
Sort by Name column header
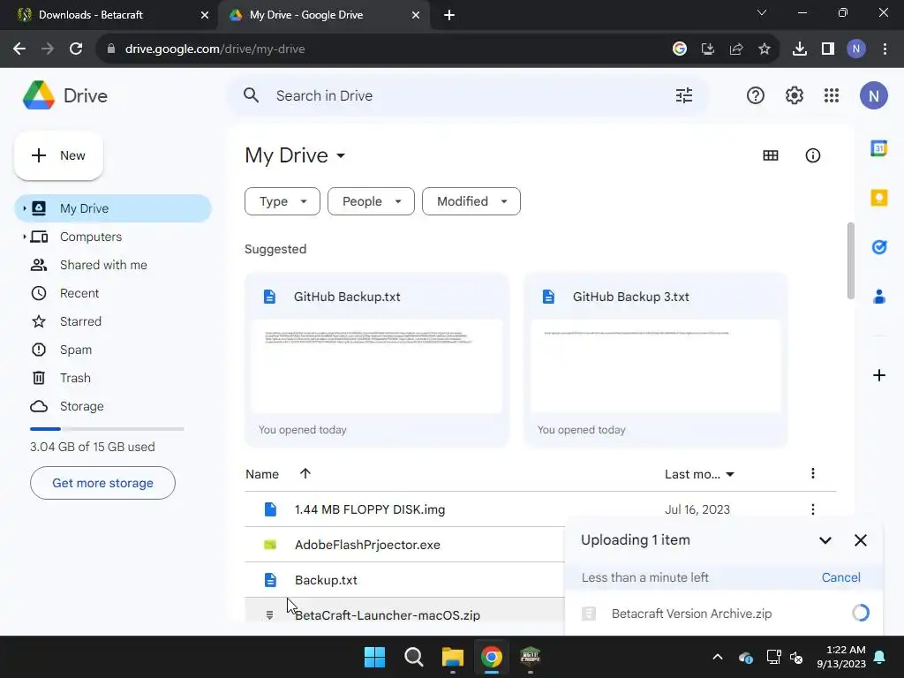261,474
